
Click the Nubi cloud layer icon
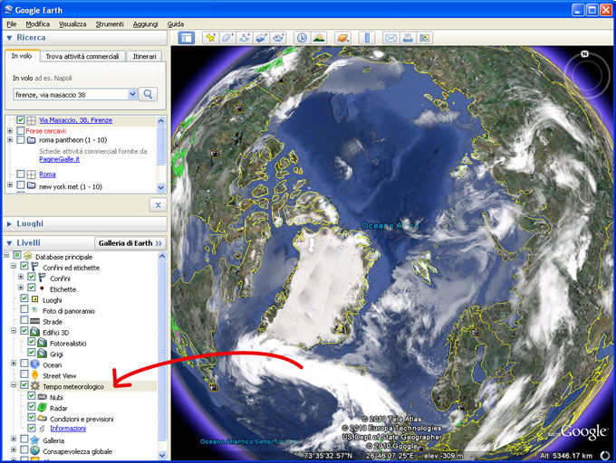point(42,397)
